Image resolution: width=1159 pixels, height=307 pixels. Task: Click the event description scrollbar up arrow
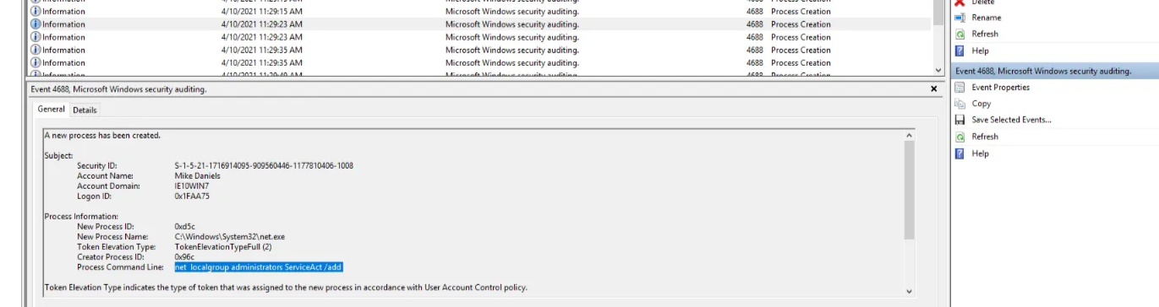[910, 135]
